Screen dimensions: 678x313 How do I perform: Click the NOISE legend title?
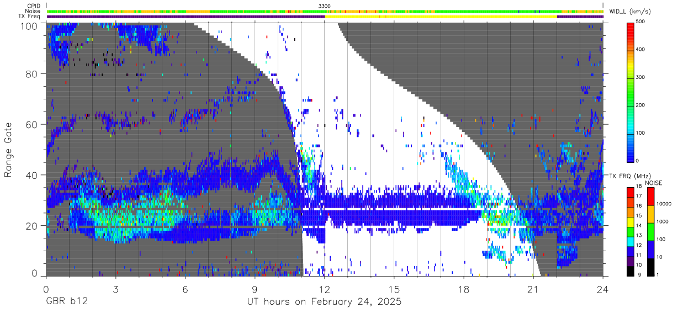coord(653,183)
